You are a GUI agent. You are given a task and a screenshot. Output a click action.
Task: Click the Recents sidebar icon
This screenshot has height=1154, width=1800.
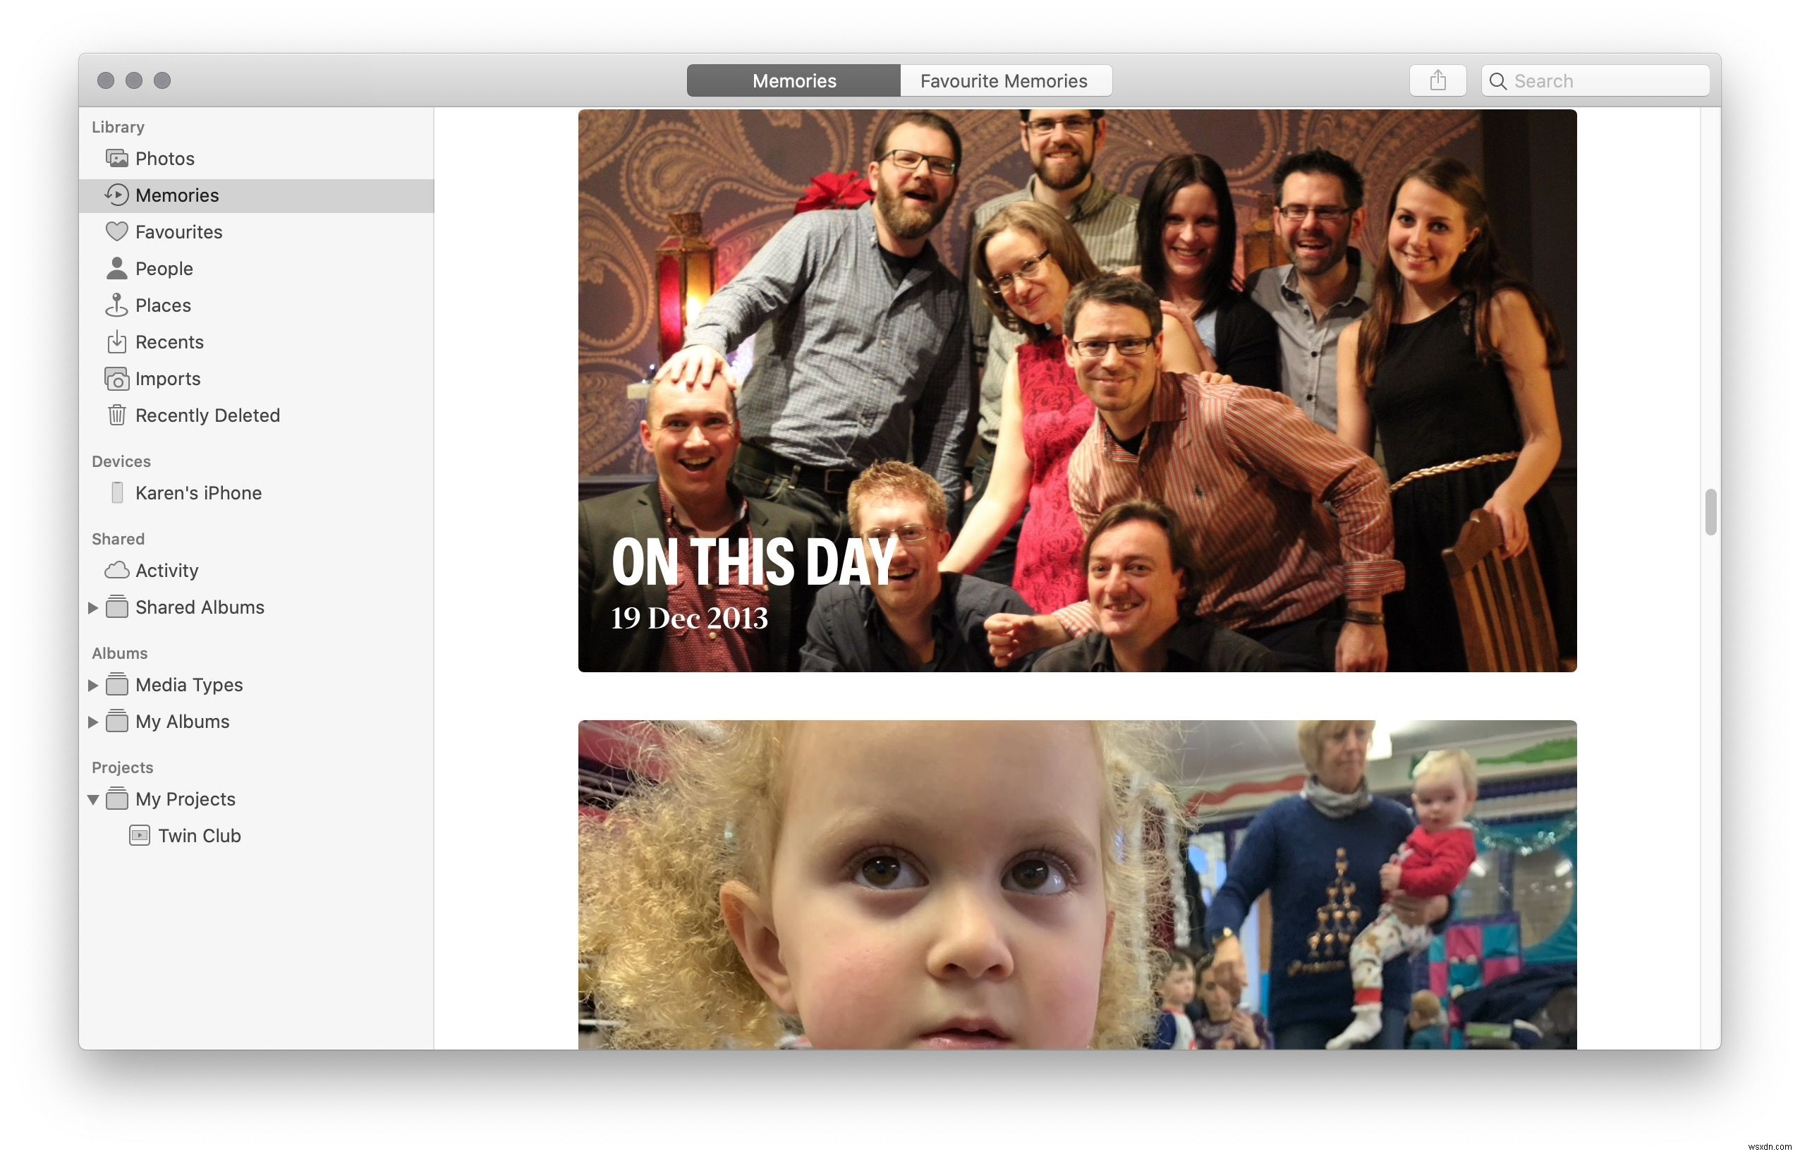point(116,342)
